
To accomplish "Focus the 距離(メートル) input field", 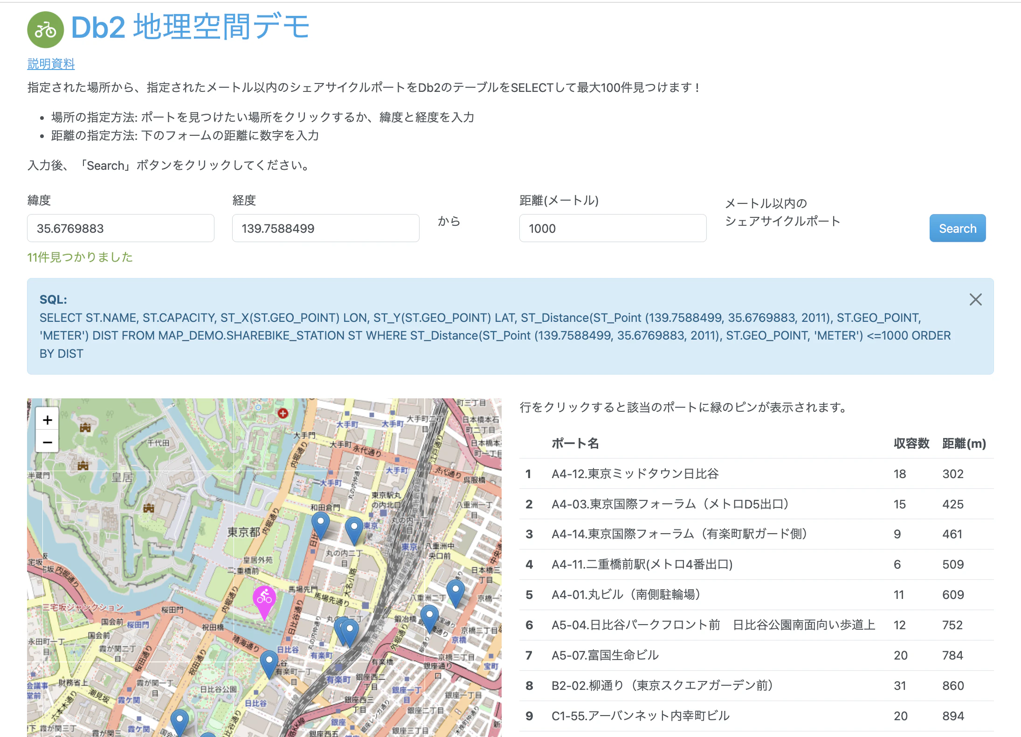I will pos(613,228).
